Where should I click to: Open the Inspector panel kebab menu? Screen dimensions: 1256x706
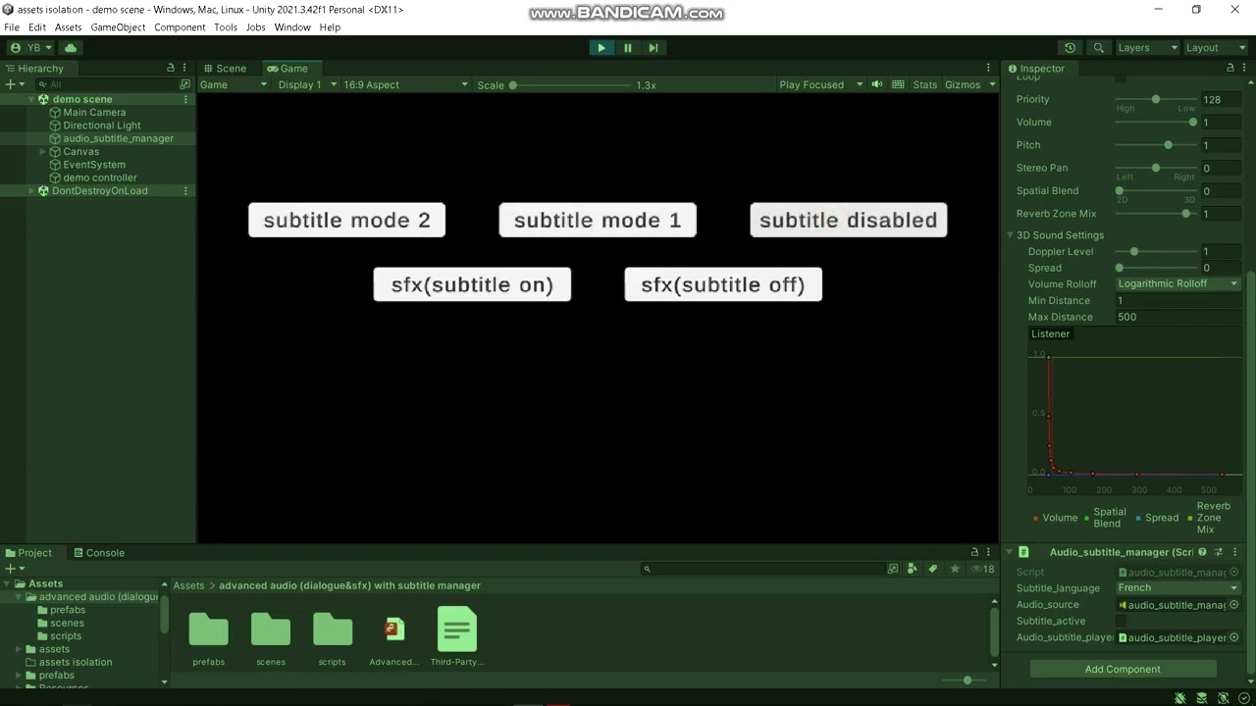pyautogui.click(x=1245, y=68)
